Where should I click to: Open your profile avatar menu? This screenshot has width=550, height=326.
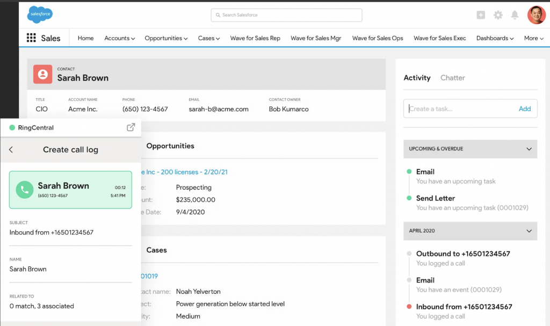click(x=535, y=15)
